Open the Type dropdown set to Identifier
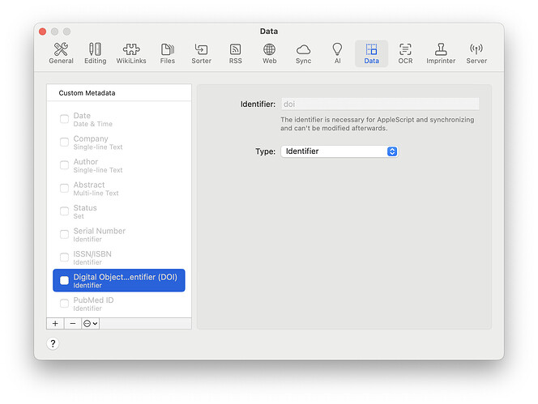 click(339, 151)
